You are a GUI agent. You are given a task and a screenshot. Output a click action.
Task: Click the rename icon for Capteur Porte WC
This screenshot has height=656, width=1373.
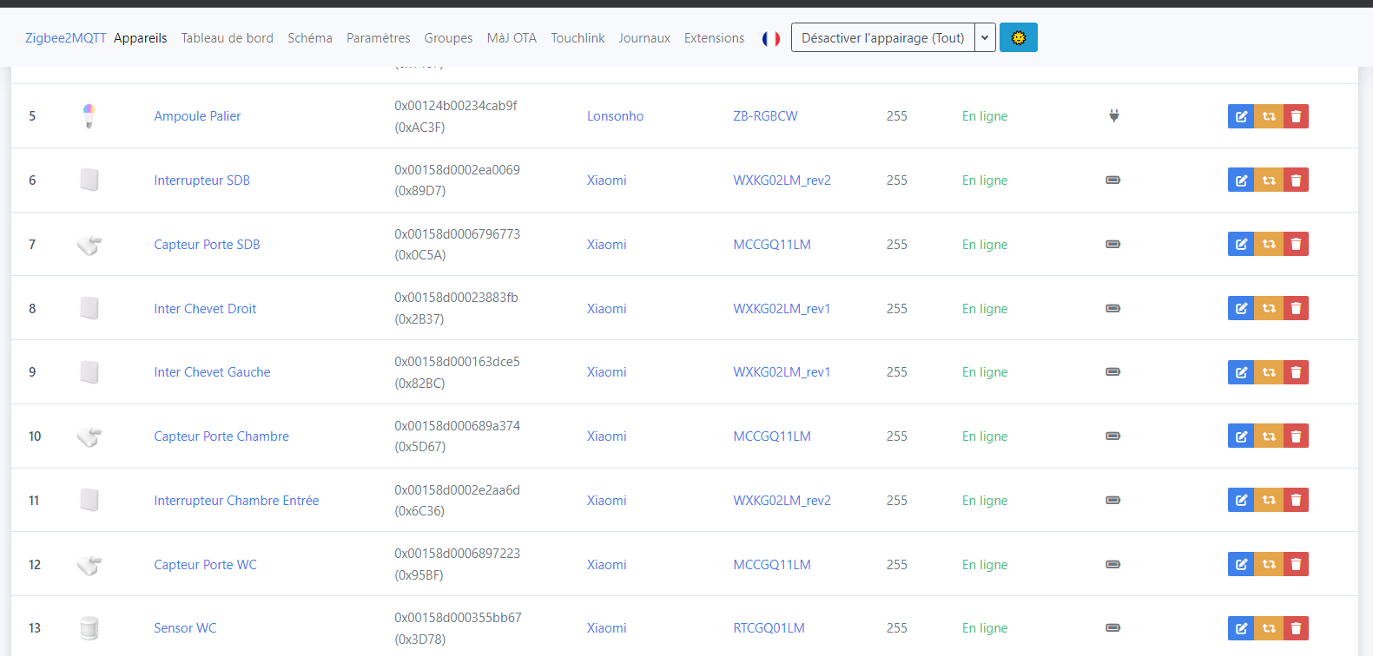(x=1241, y=565)
